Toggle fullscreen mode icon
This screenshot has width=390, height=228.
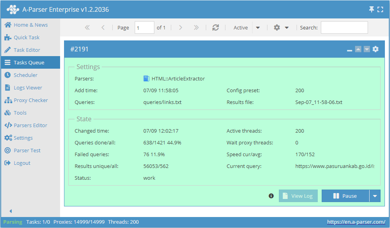click(380, 9)
